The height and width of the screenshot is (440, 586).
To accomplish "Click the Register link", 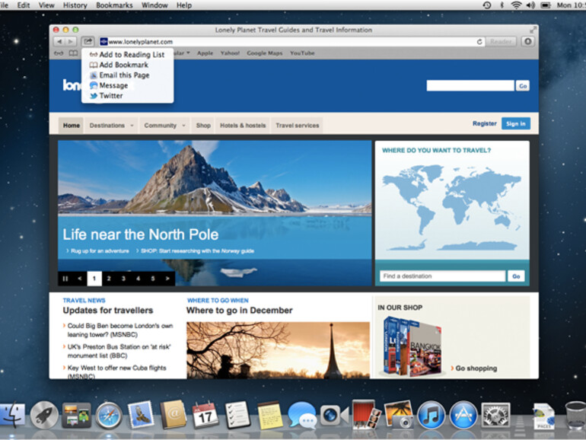I will click(484, 123).
